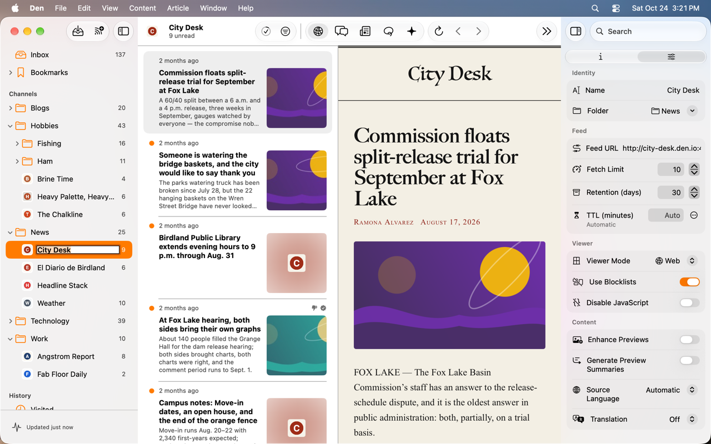711x444 pixels.
Task: Open the article filter icon
Action: pos(286,32)
